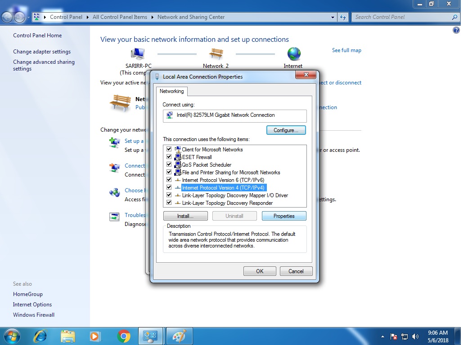Viewport: 468px width, 345px height.
Task: Open Internet Options link
Action: click(32, 305)
